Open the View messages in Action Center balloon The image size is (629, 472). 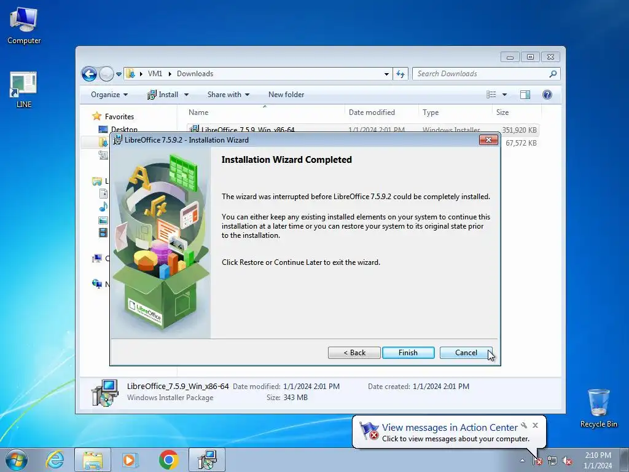450,428
